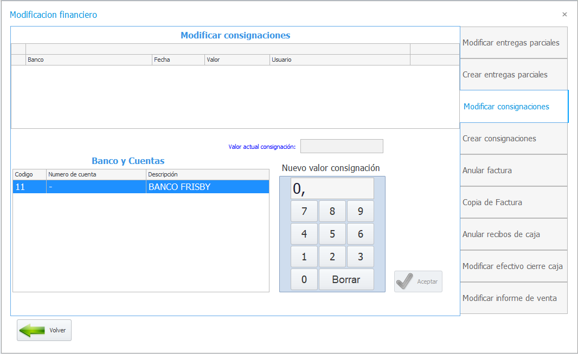
Task: Click the checkmark icon on Aceptar
Action: pos(404,281)
